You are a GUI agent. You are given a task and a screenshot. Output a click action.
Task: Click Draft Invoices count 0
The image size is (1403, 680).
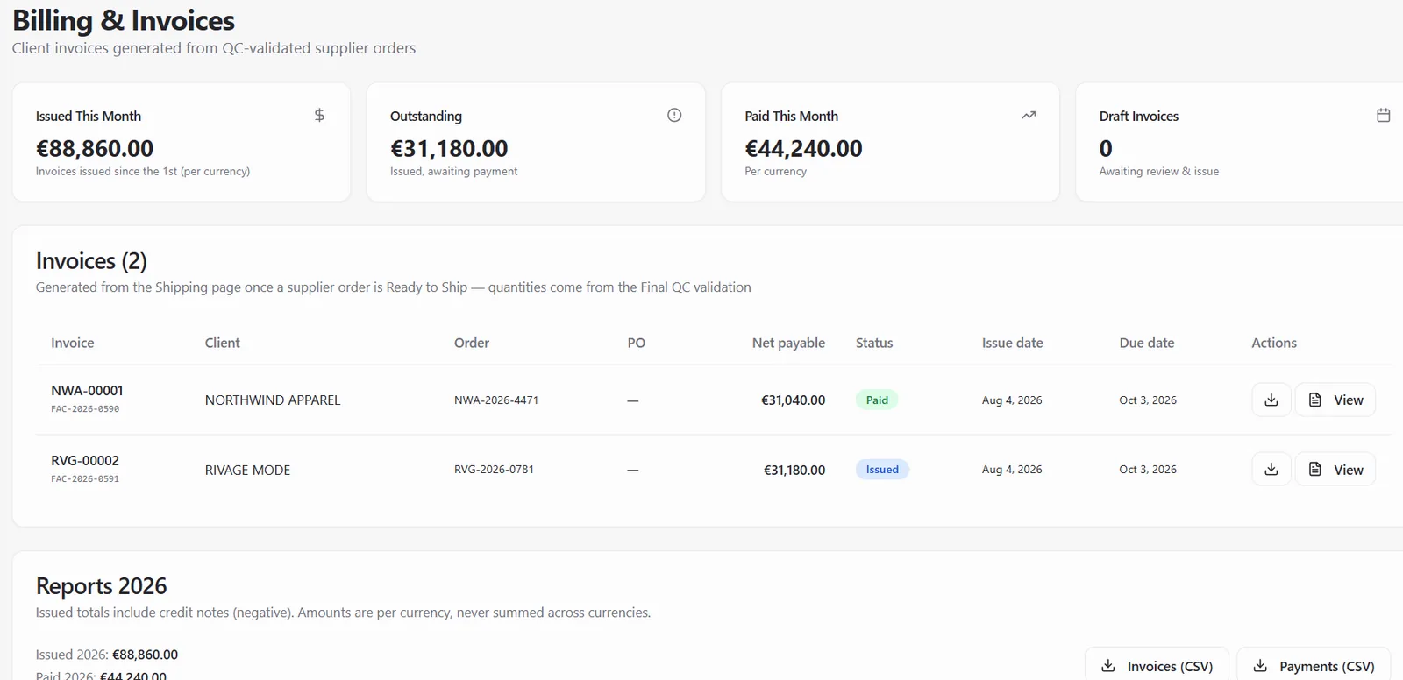tap(1106, 148)
